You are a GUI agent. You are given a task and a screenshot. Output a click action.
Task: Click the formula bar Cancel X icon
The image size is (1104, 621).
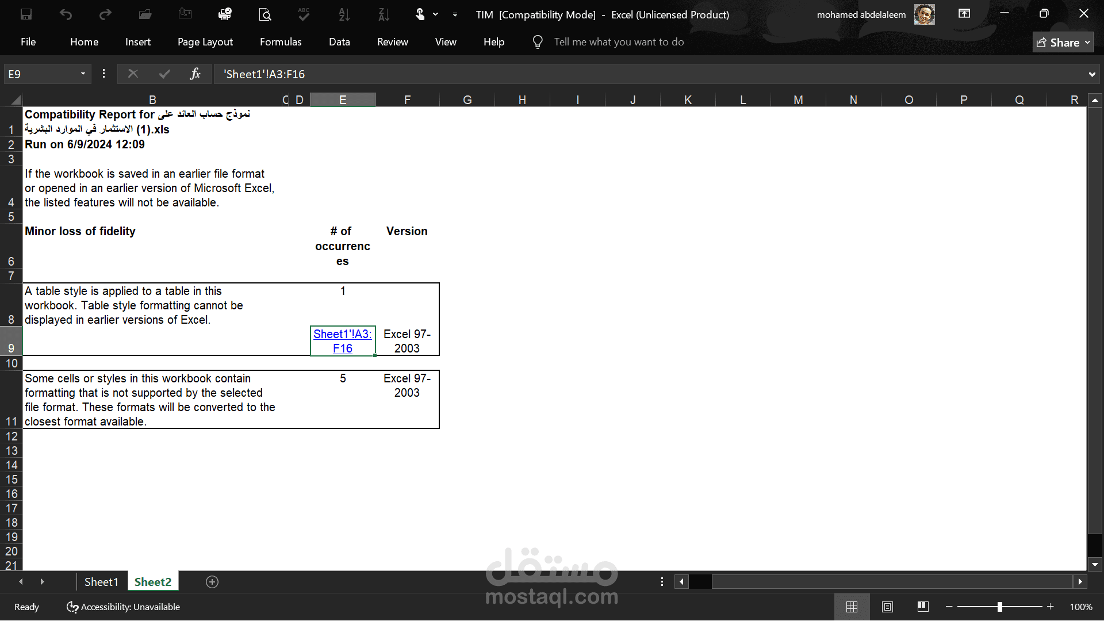click(x=133, y=74)
